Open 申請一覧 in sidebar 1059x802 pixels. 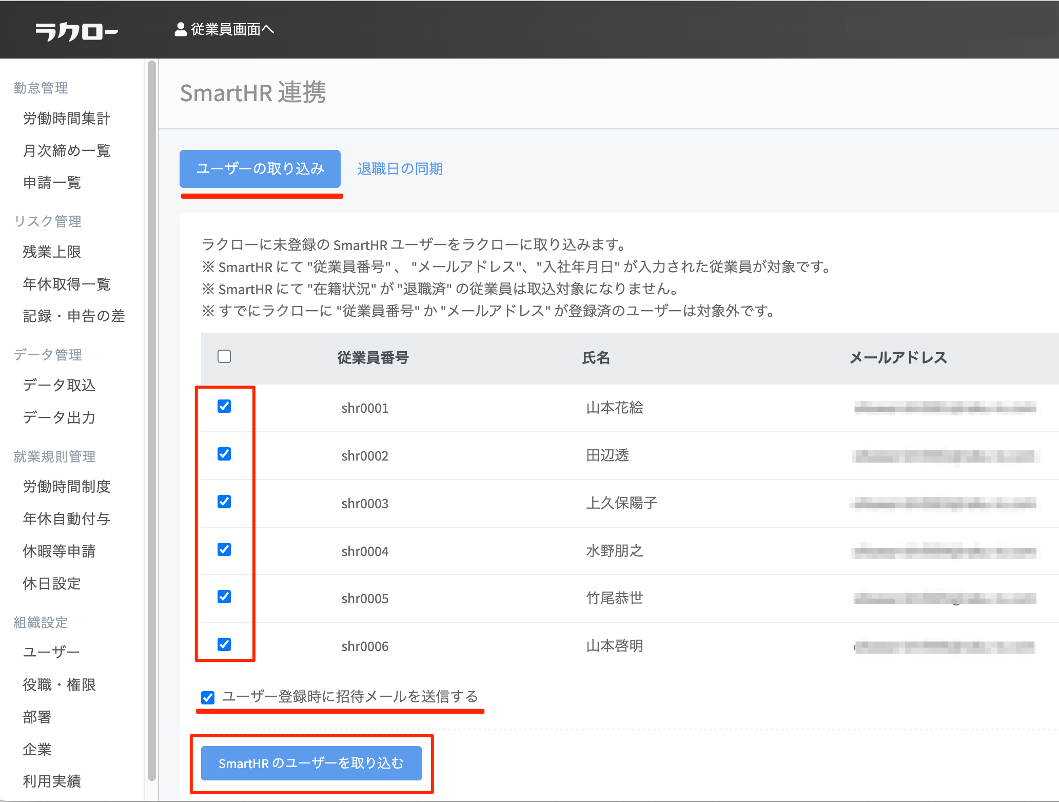point(52,183)
